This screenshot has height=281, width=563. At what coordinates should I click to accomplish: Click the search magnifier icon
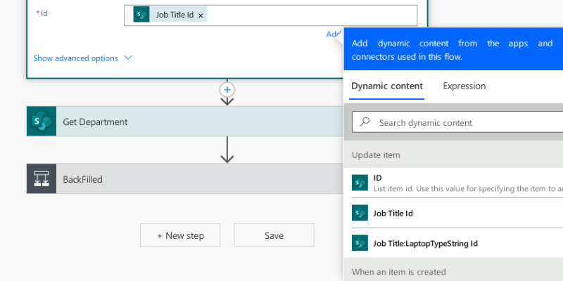point(365,122)
